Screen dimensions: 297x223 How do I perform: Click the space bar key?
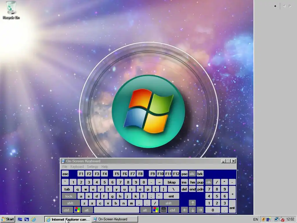click(117, 210)
